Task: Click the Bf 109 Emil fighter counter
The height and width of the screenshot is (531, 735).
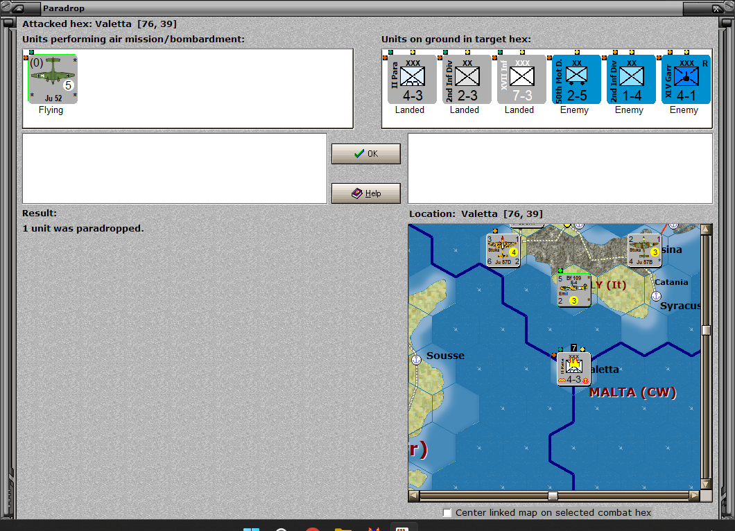Action: click(x=573, y=290)
